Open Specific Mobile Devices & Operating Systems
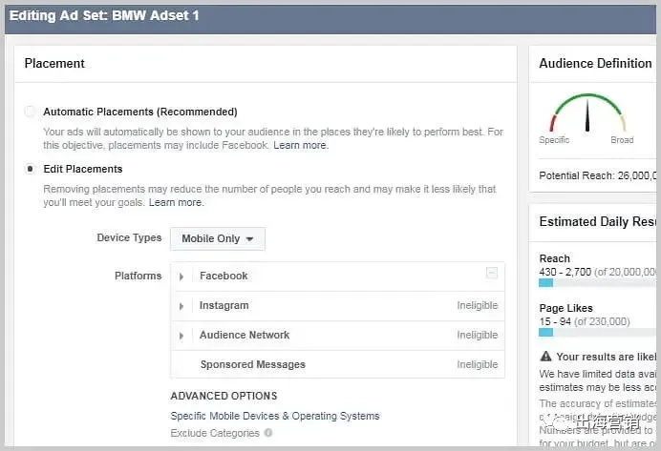The image size is (661, 451). click(x=275, y=416)
